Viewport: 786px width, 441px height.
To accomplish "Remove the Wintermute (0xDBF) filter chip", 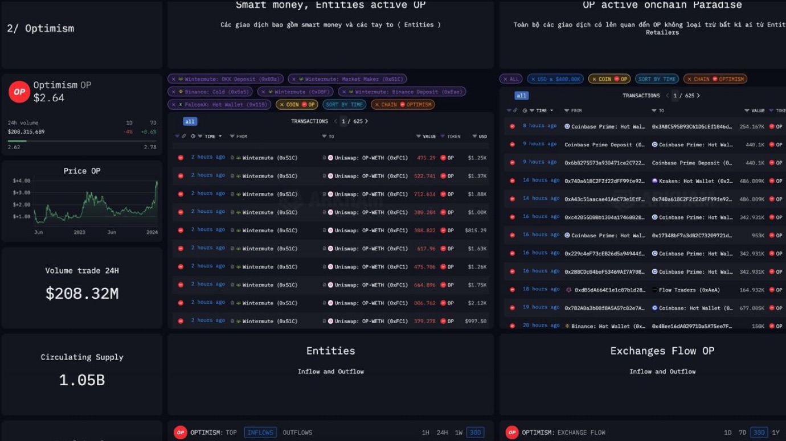I will point(263,92).
